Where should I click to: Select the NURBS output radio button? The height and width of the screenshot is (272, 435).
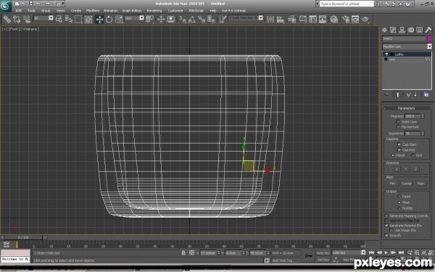[399, 208]
